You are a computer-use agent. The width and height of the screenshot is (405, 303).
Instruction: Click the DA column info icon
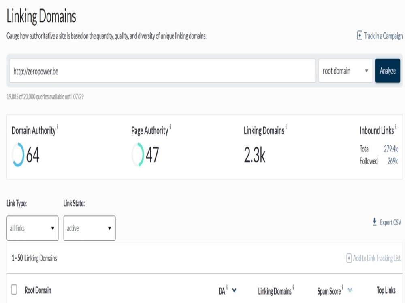click(227, 287)
